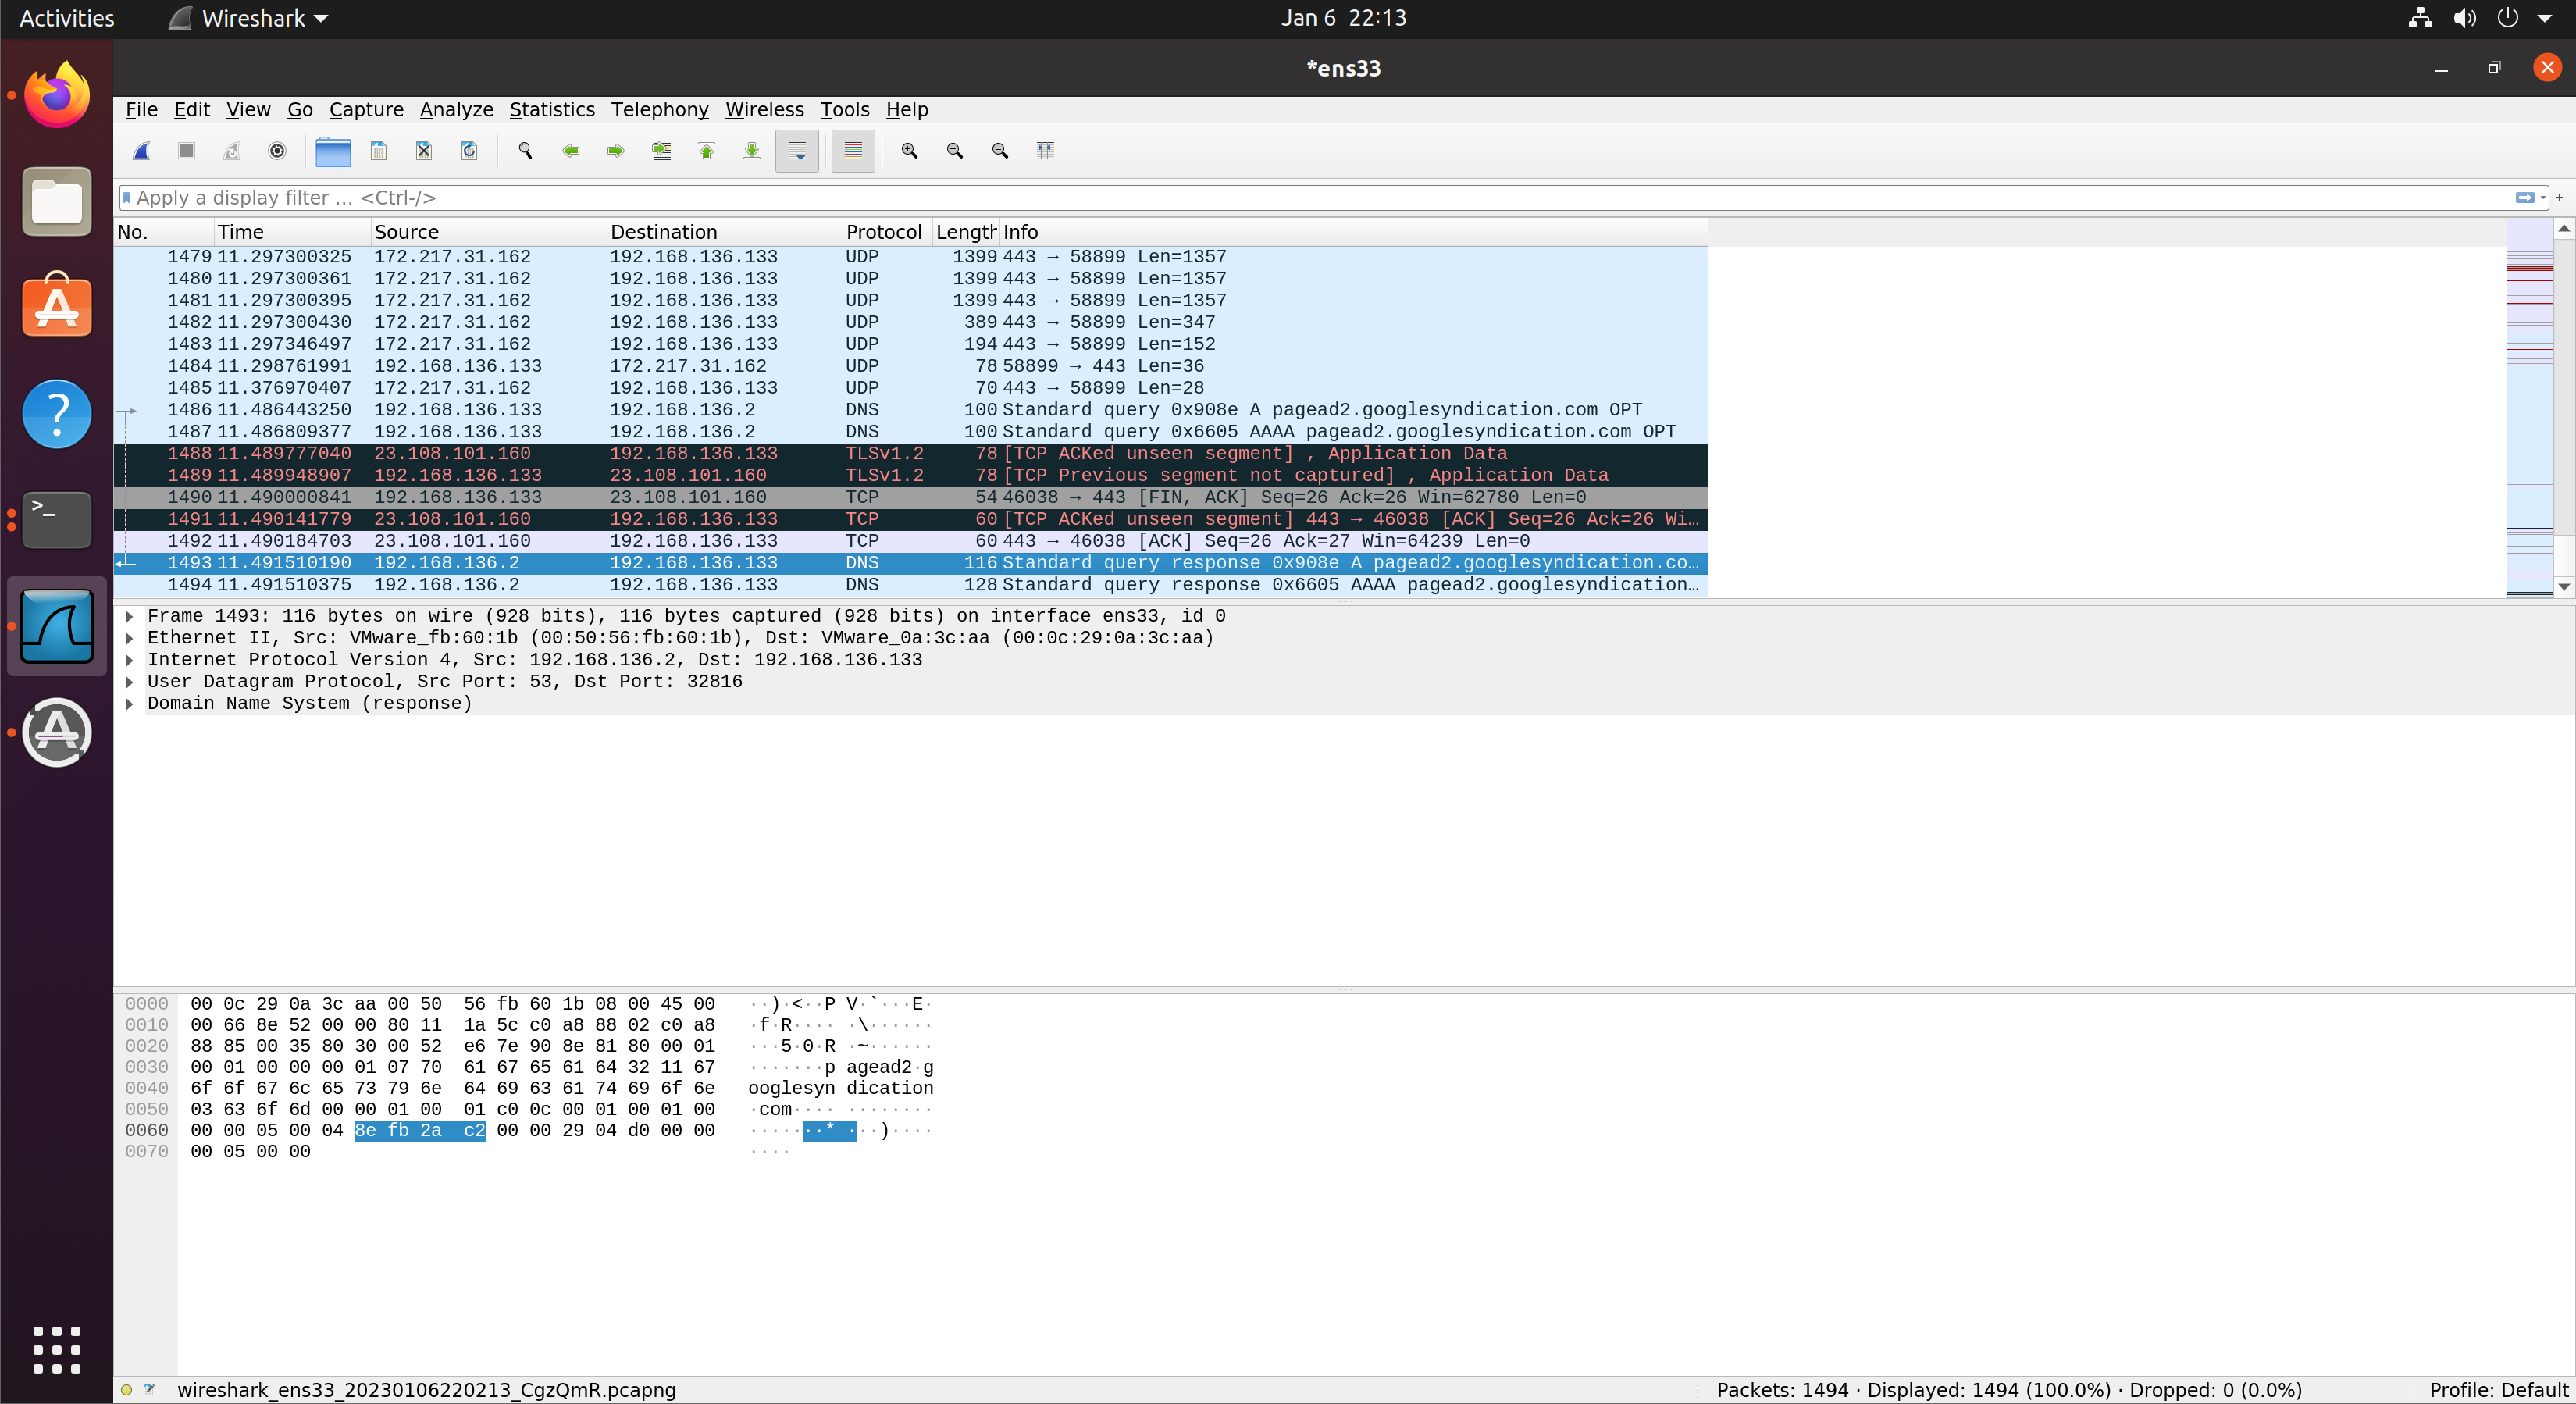This screenshot has width=2576, height=1404.
Task: Open the Telephony menu
Action: pos(659,110)
